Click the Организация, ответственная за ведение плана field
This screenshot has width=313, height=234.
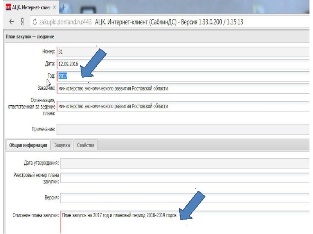pos(183,106)
